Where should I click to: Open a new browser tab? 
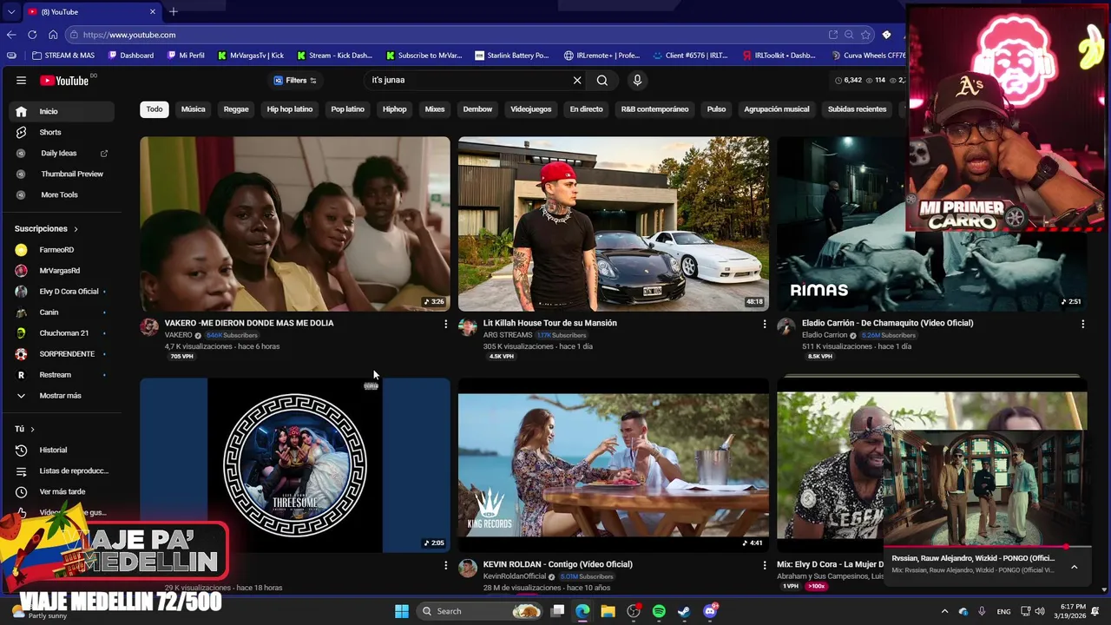[174, 11]
